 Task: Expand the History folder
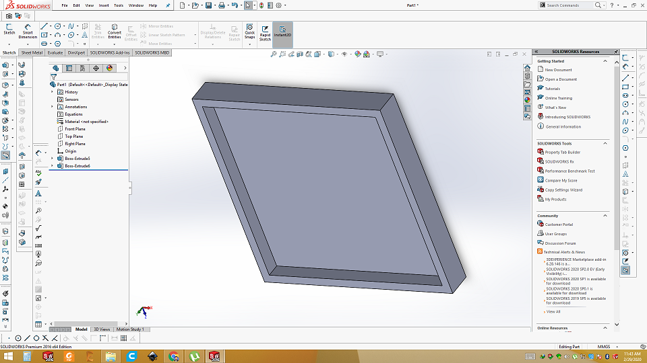[53, 92]
